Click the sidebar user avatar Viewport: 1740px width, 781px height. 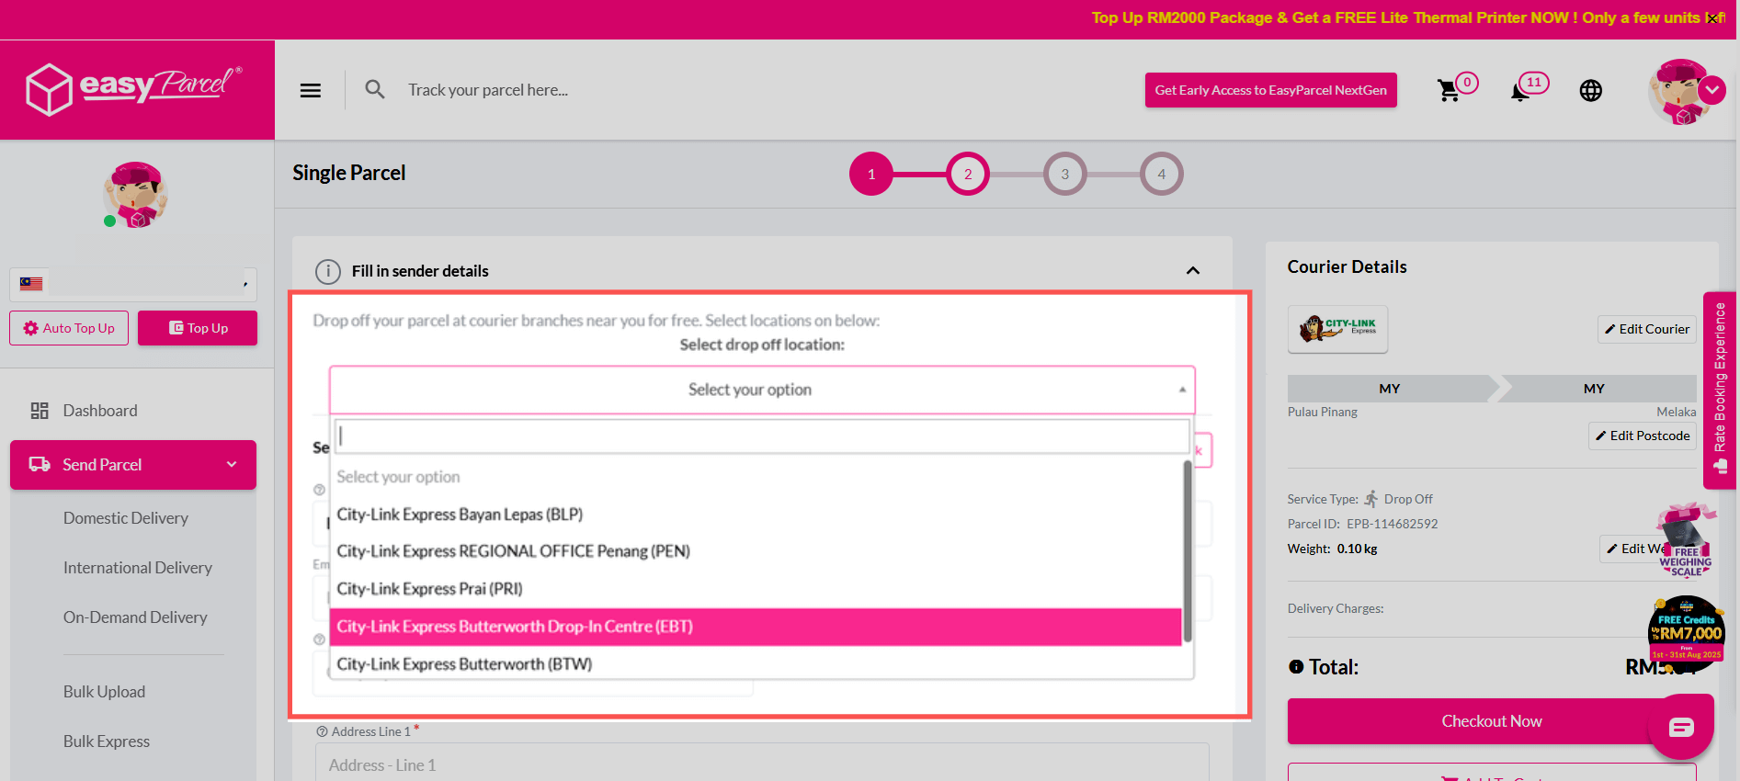pos(136,195)
